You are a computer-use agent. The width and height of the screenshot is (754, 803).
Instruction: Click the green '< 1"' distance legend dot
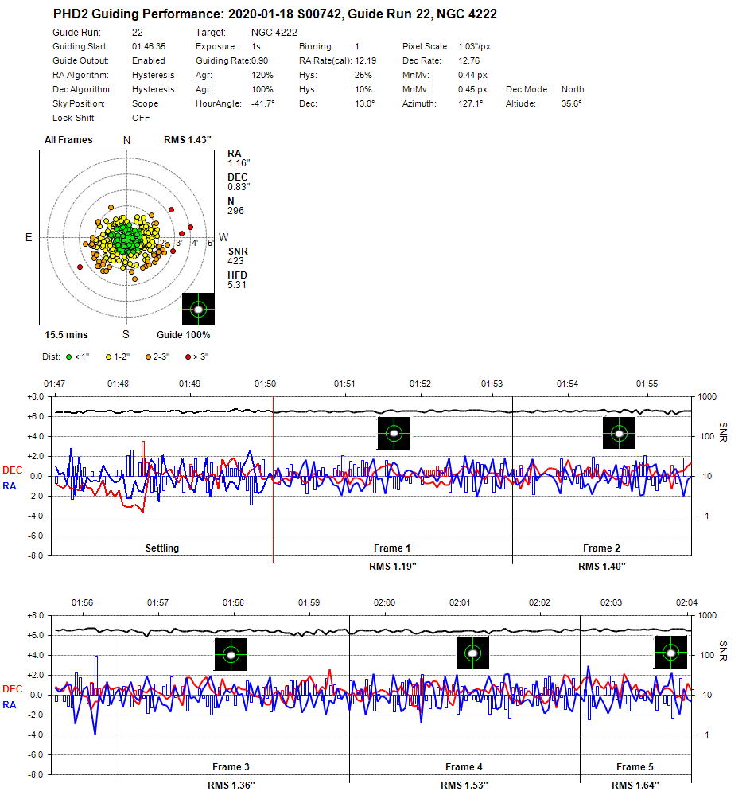69,357
